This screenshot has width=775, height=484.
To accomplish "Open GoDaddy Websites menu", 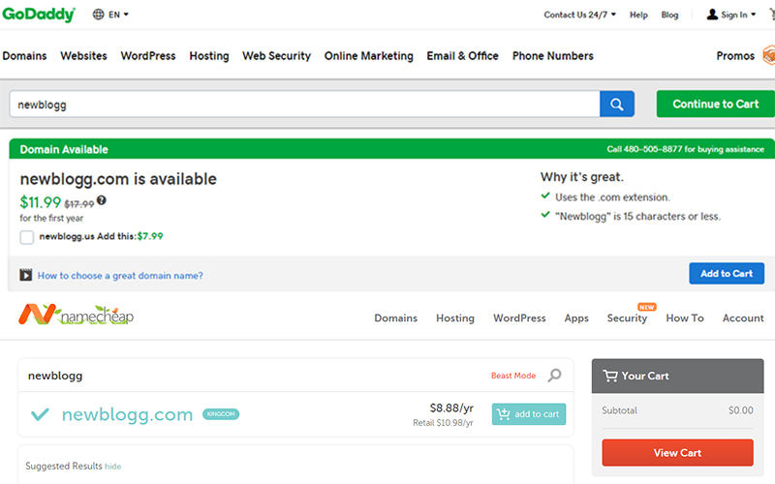I will [83, 56].
